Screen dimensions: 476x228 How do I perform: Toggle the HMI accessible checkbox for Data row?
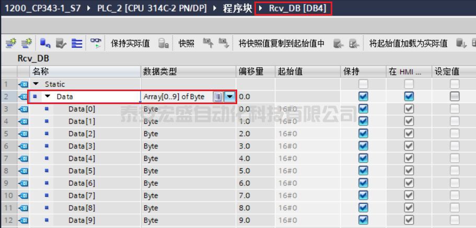(409, 96)
